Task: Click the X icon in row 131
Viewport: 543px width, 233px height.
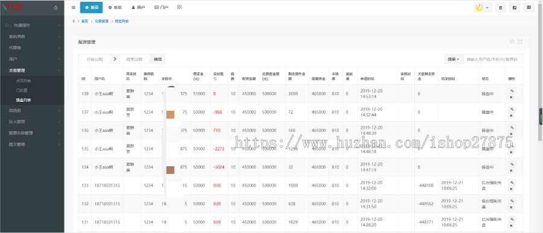Action: [x=512, y=226]
